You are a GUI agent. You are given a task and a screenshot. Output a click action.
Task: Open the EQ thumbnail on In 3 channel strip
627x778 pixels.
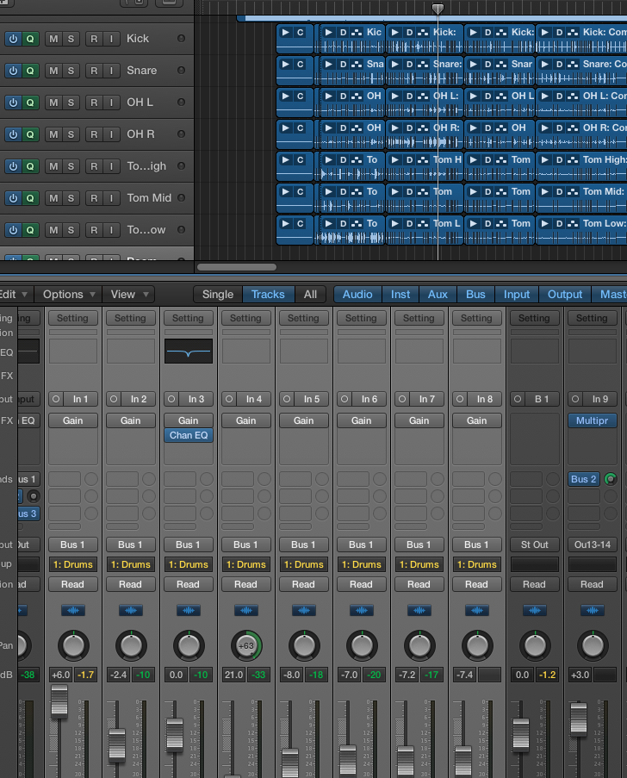pos(188,351)
